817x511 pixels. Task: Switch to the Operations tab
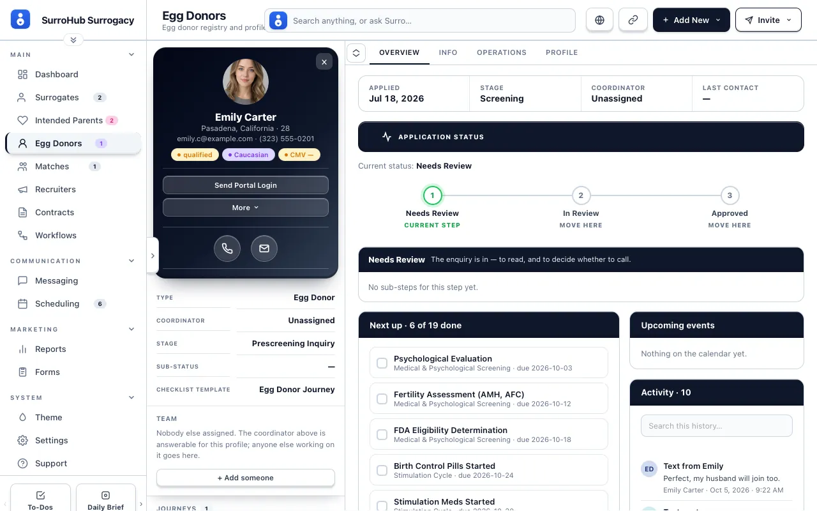(502, 52)
